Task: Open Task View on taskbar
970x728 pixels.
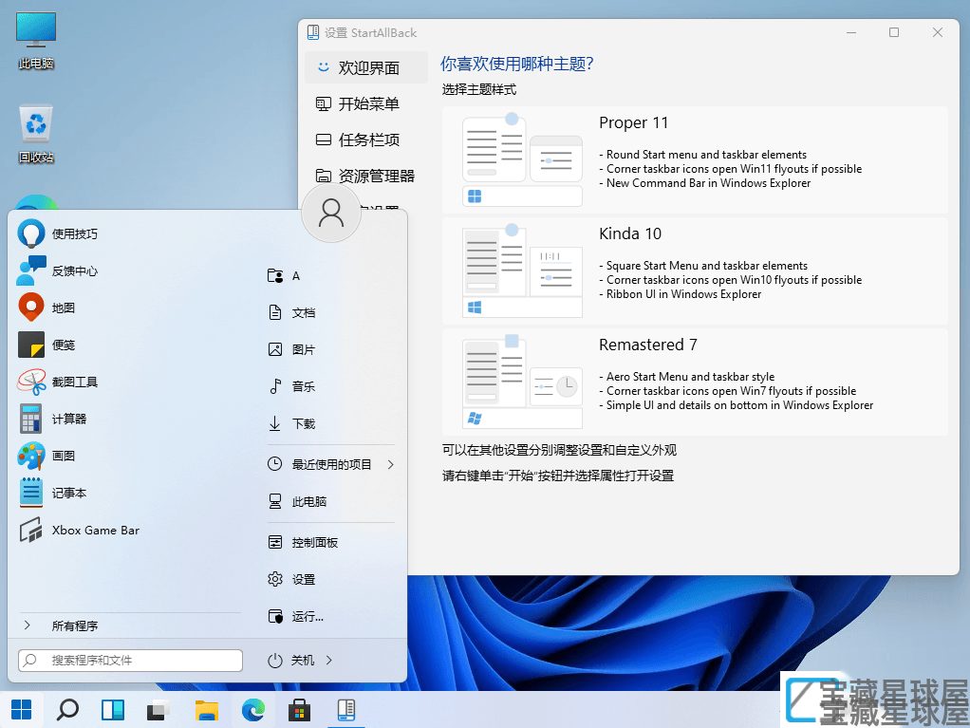Action: tap(159, 710)
